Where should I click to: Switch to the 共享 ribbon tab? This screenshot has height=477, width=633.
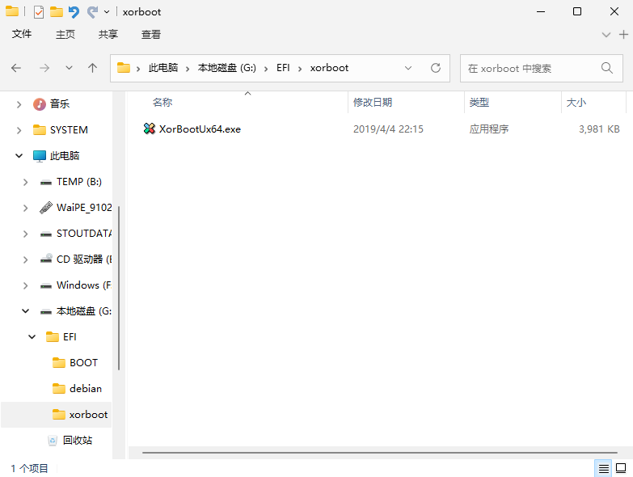108,34
